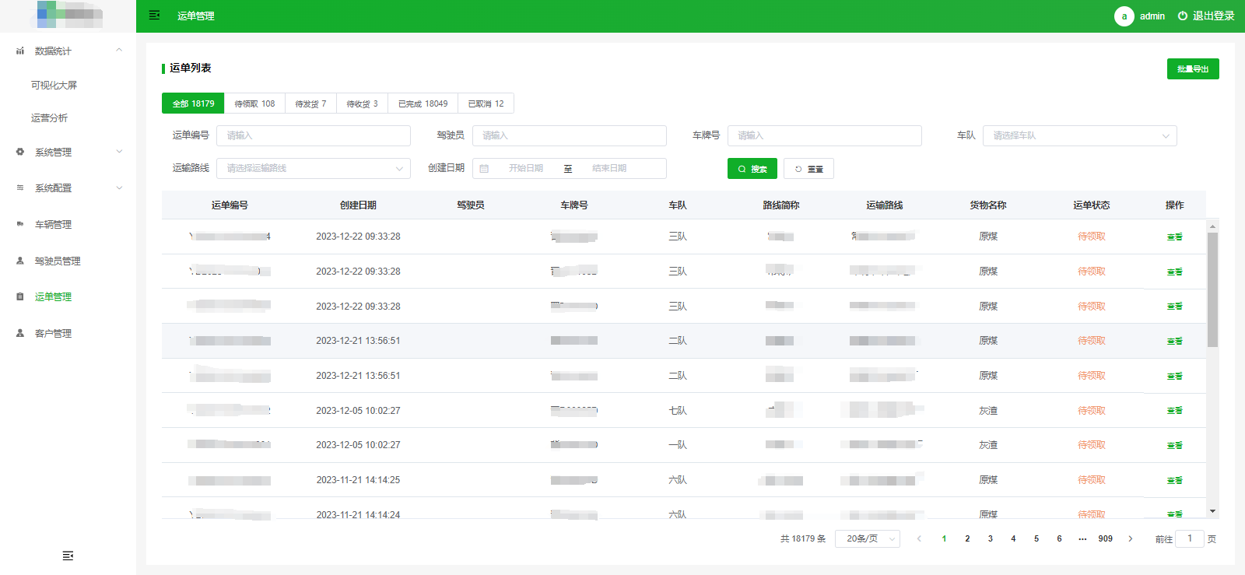This screenshot has width=1245, height=575.
Task: Click the 运单状态 column header
Action: (x=1092, y=205)
